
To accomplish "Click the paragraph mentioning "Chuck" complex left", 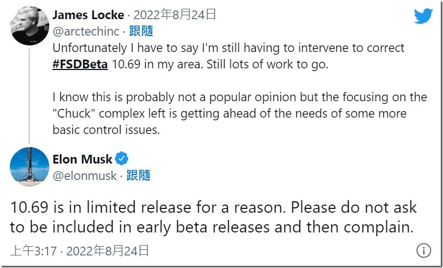I will (x=240, y=113).
